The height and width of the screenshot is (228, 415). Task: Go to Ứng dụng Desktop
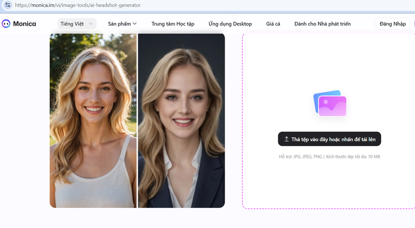[230, 24]
